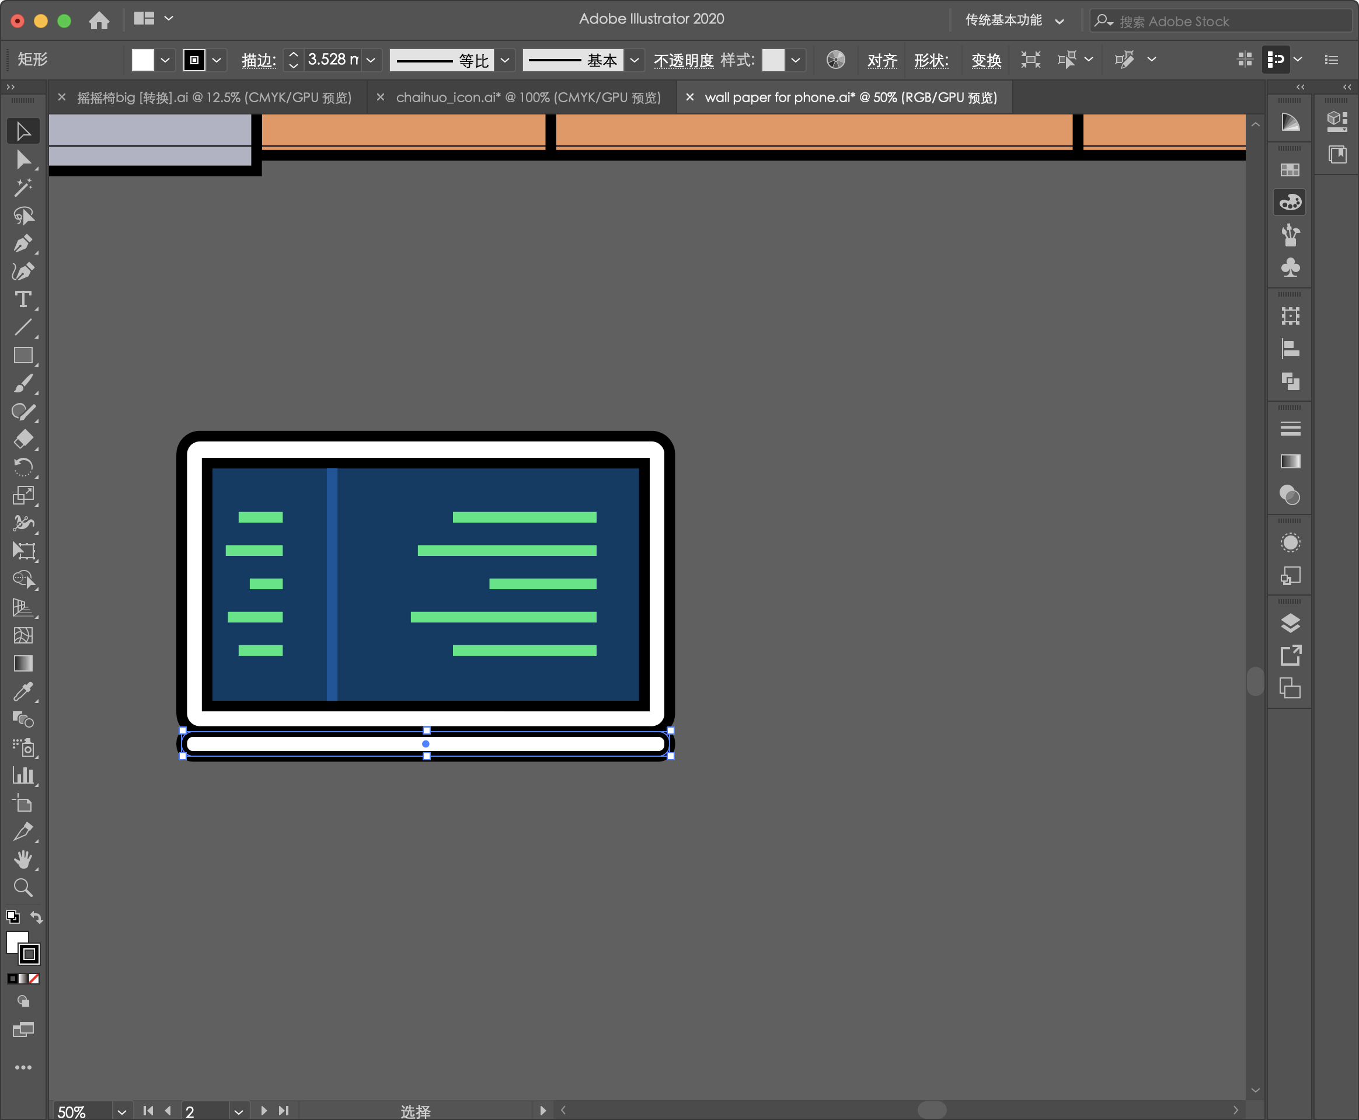
Task: Open the 基本 brush definition dropdown
Action: (x=635, y=60)
